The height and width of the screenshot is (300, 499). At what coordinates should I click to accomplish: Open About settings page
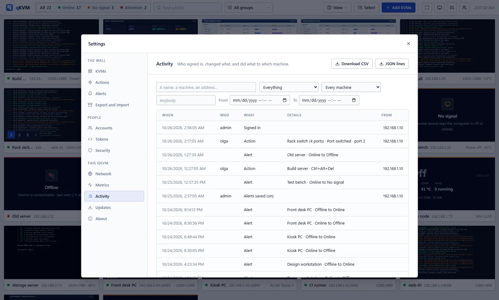114,219
